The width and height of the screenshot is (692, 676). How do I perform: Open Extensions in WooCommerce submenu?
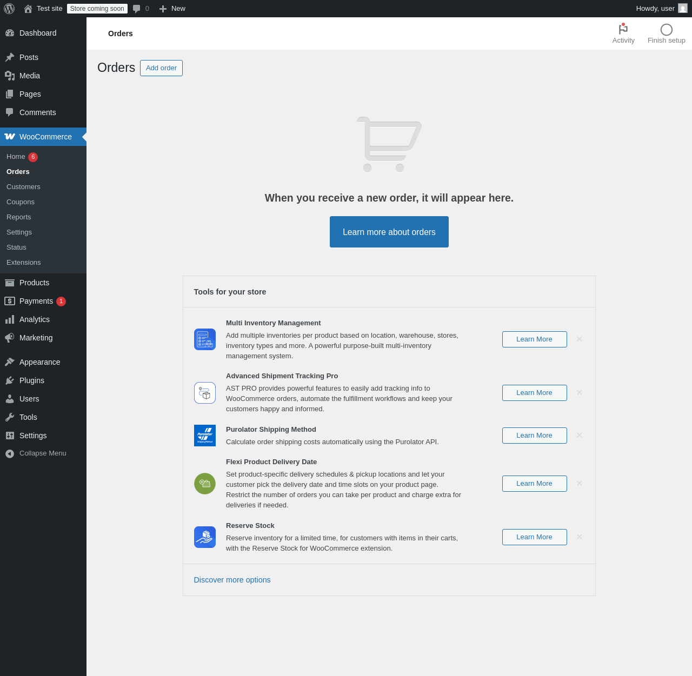(24, 263)
